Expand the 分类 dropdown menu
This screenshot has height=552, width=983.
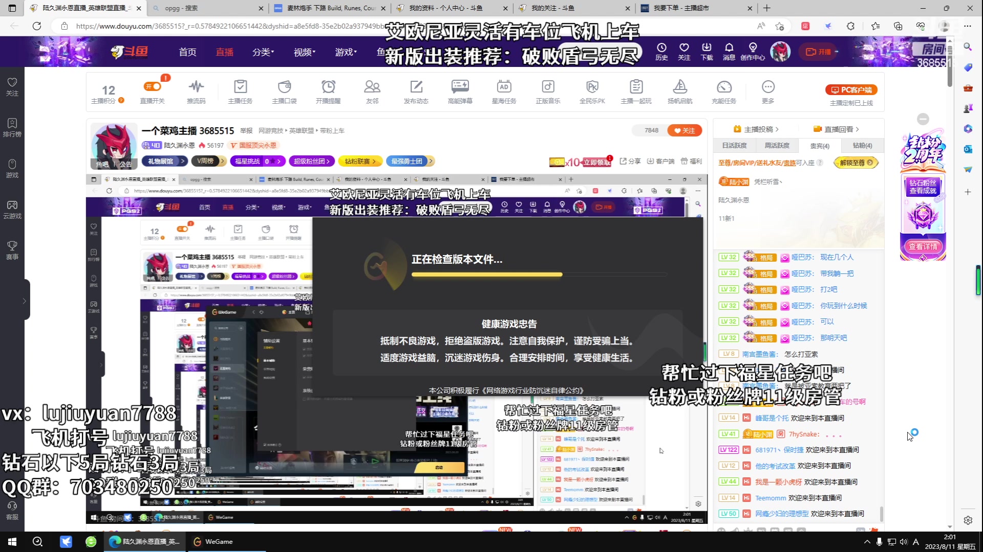tap(263, 52)
